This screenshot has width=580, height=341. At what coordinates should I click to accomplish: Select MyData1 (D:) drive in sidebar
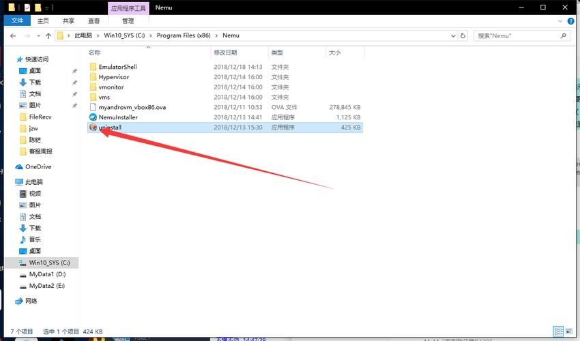pos(47,274)
